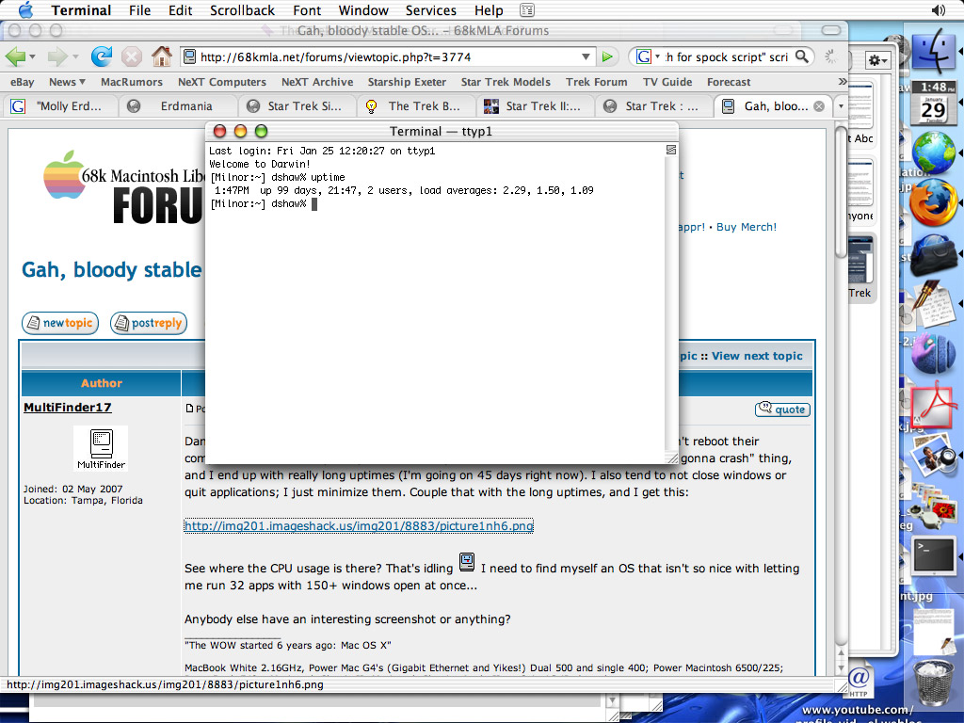
Task: Open the blue hand and globe Dock icon
Action: tap(933, 354)
